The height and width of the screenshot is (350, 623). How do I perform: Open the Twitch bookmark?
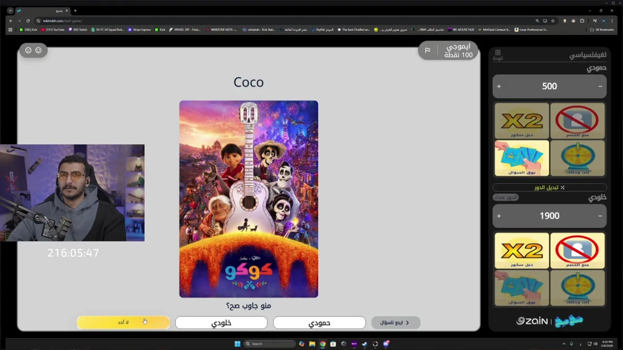coord(78,30)
